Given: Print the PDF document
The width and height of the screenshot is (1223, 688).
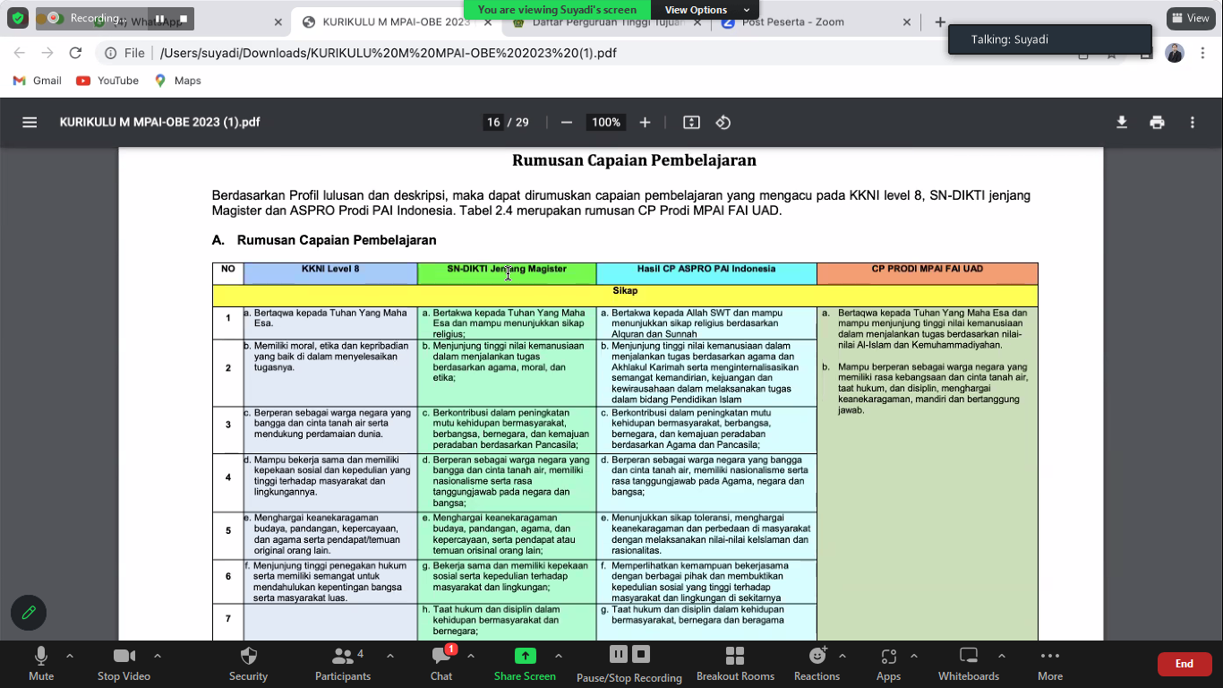Looking at the screenshot, I should pos(1158,123).
